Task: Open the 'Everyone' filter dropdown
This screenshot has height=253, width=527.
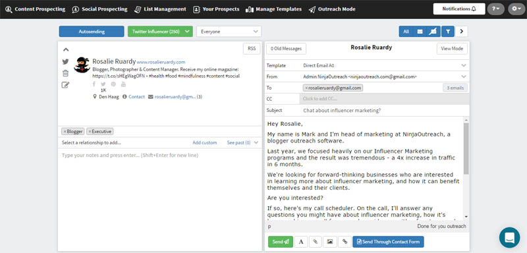Action: [x=229, y=32]
